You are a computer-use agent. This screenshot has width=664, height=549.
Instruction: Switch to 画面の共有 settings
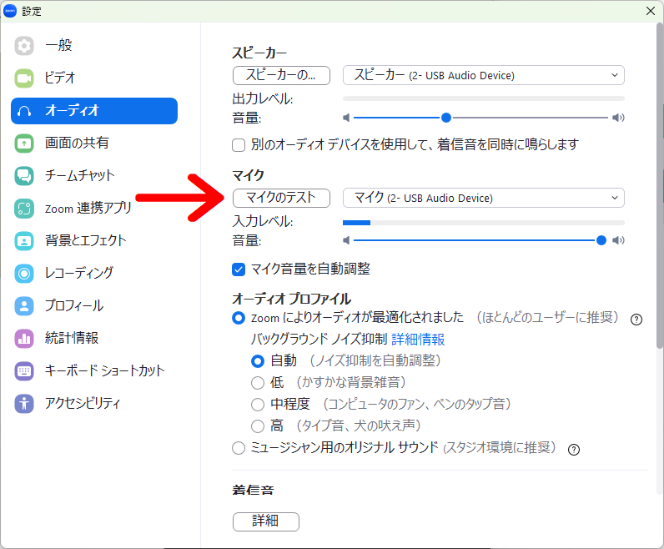94,144
